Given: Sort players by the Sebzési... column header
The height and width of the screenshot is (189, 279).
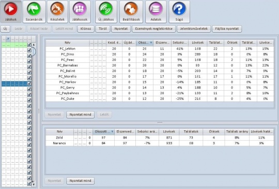Looking at the screenshot, I should [x=180, y=43].
